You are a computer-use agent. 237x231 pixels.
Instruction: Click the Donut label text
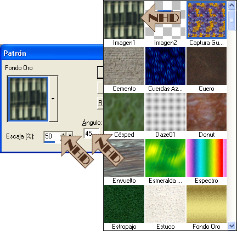pos(206,135)
